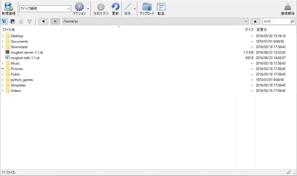Click date 2016/06/23 13:52:42
The height and width of the screenshot is (176, 297).
coord(270,52)
